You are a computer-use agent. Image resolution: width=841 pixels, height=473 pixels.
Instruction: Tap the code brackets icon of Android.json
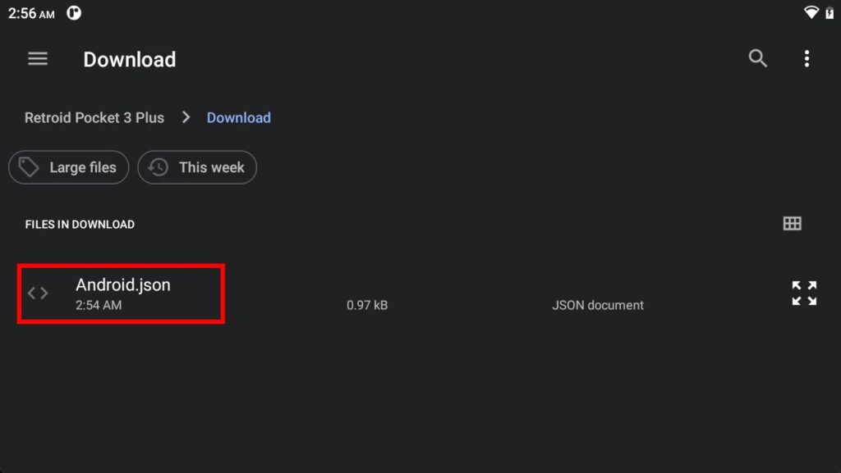[38, 293]
